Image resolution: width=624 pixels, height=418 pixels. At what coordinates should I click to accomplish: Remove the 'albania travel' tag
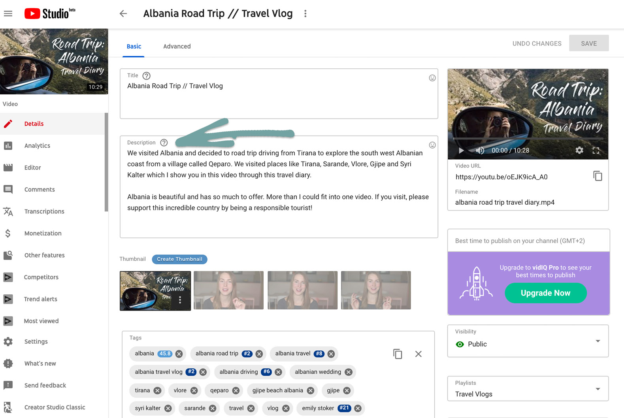pyautogui.click(x=331, y=354)
